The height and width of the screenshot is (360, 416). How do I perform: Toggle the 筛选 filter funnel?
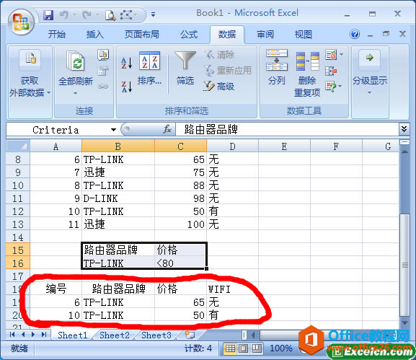tap(185, 68)
